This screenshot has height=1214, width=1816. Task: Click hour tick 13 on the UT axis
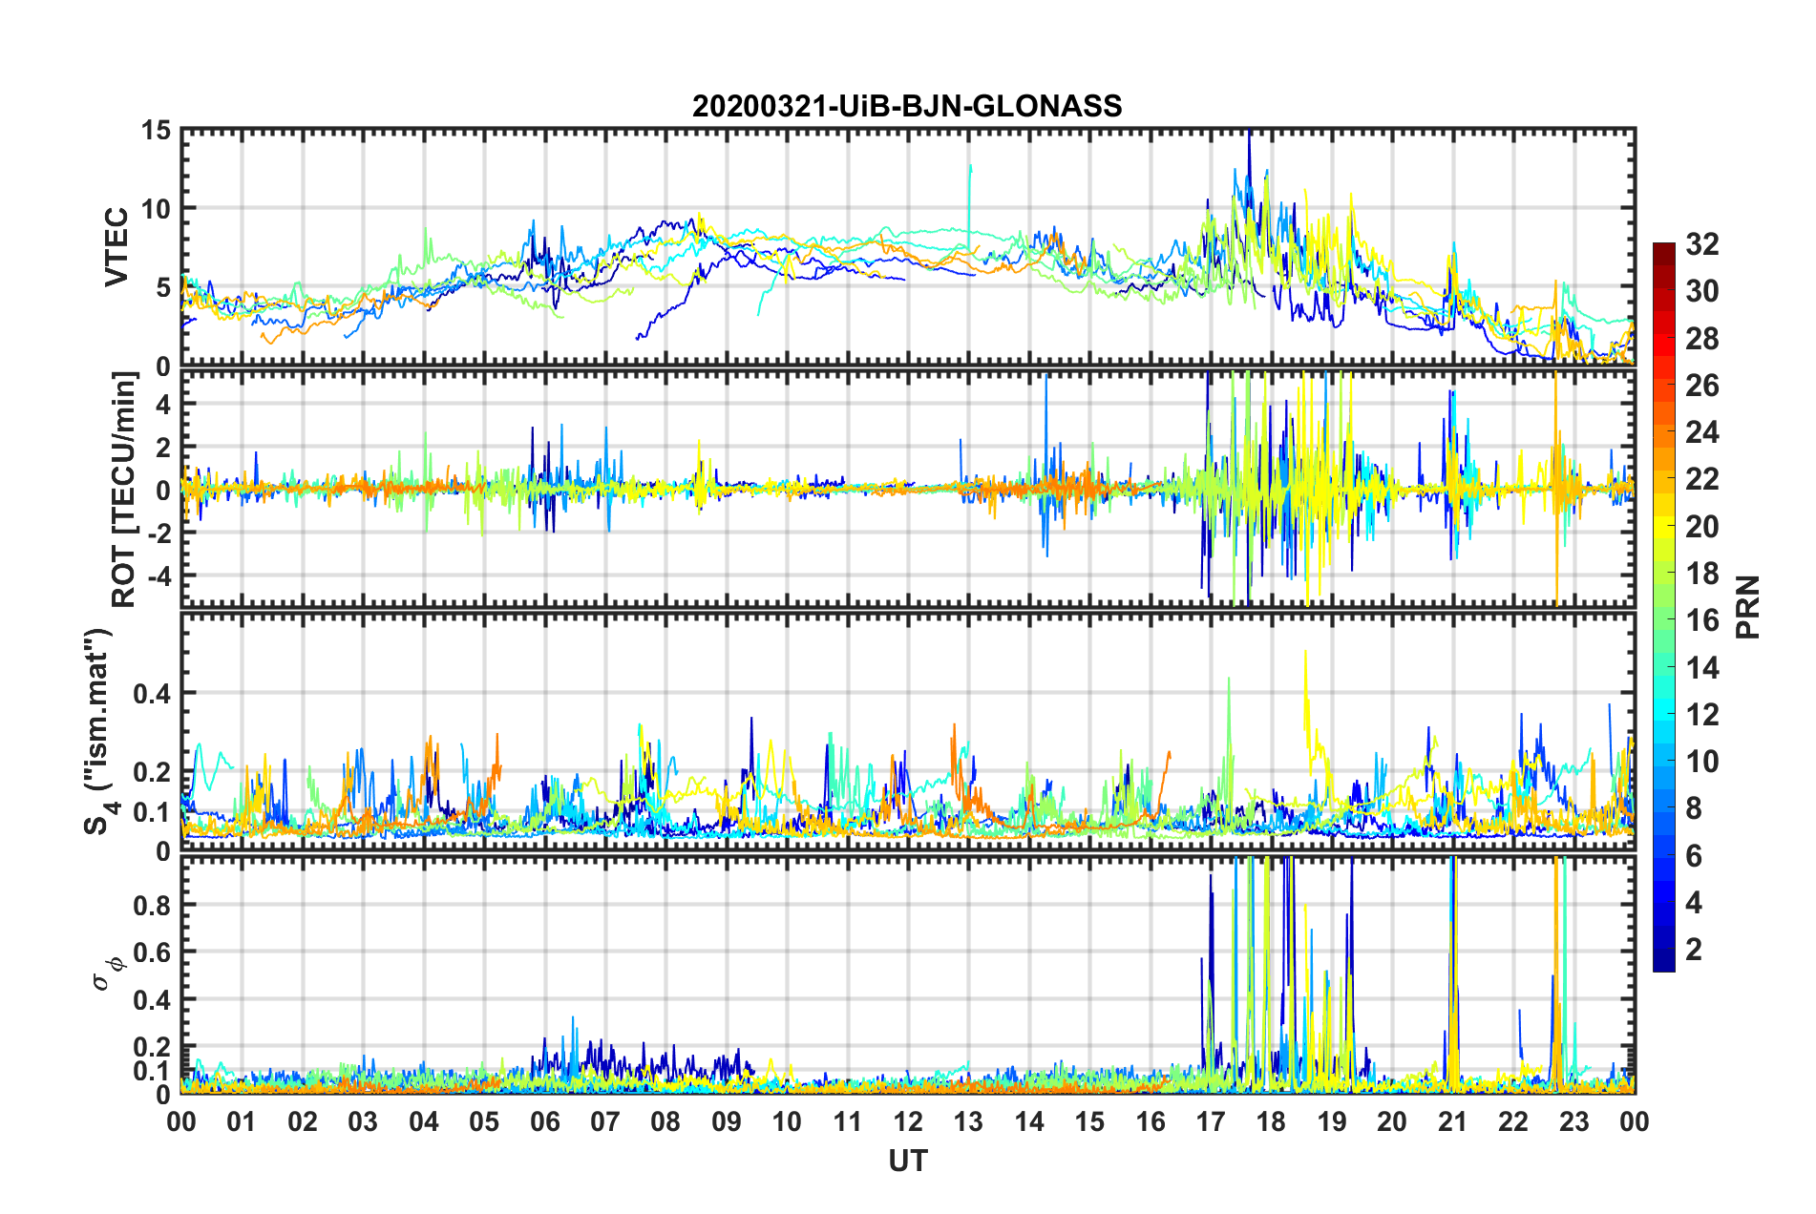coord(969,1121)
